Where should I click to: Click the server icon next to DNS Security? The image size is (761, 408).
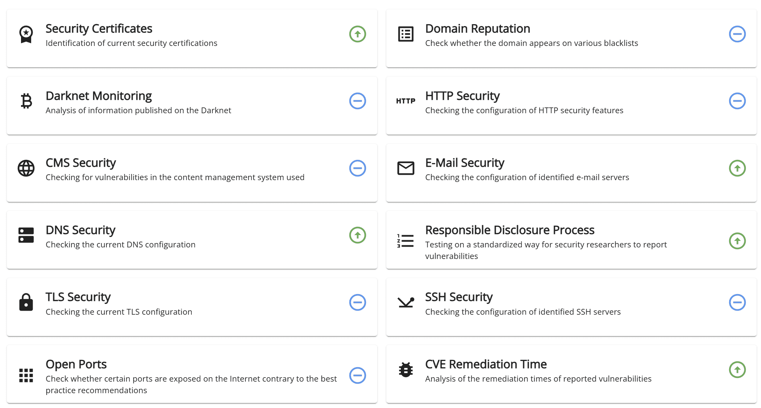click(x=25, y=235)
